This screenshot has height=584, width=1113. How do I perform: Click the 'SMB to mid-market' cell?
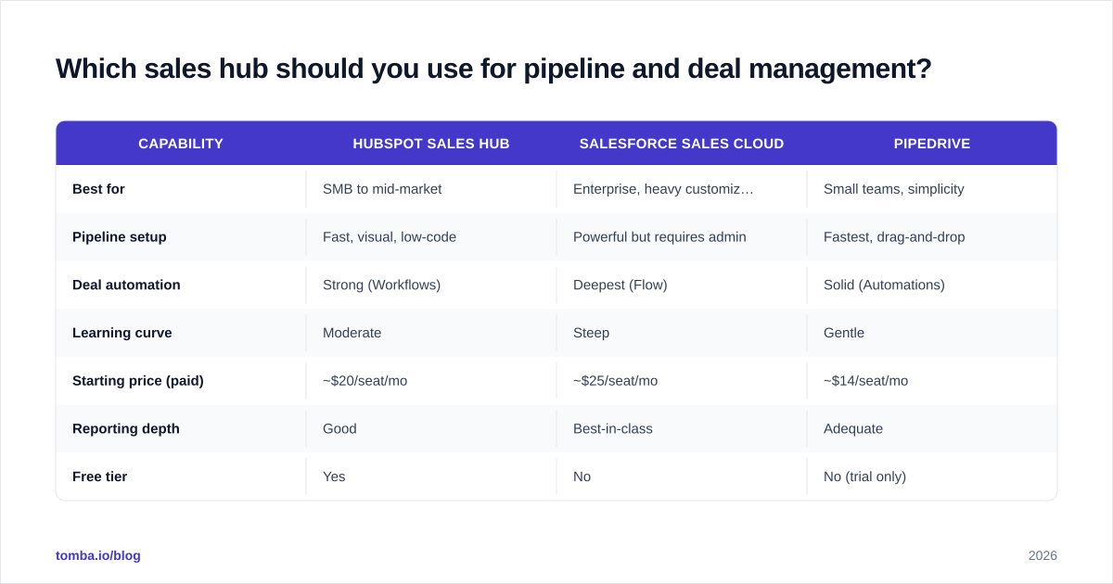382,189
